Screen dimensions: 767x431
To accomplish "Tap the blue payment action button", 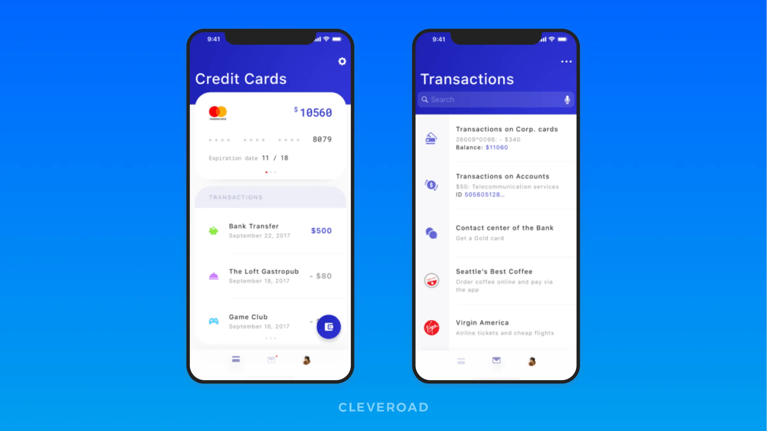I will (x=328, y=326).
